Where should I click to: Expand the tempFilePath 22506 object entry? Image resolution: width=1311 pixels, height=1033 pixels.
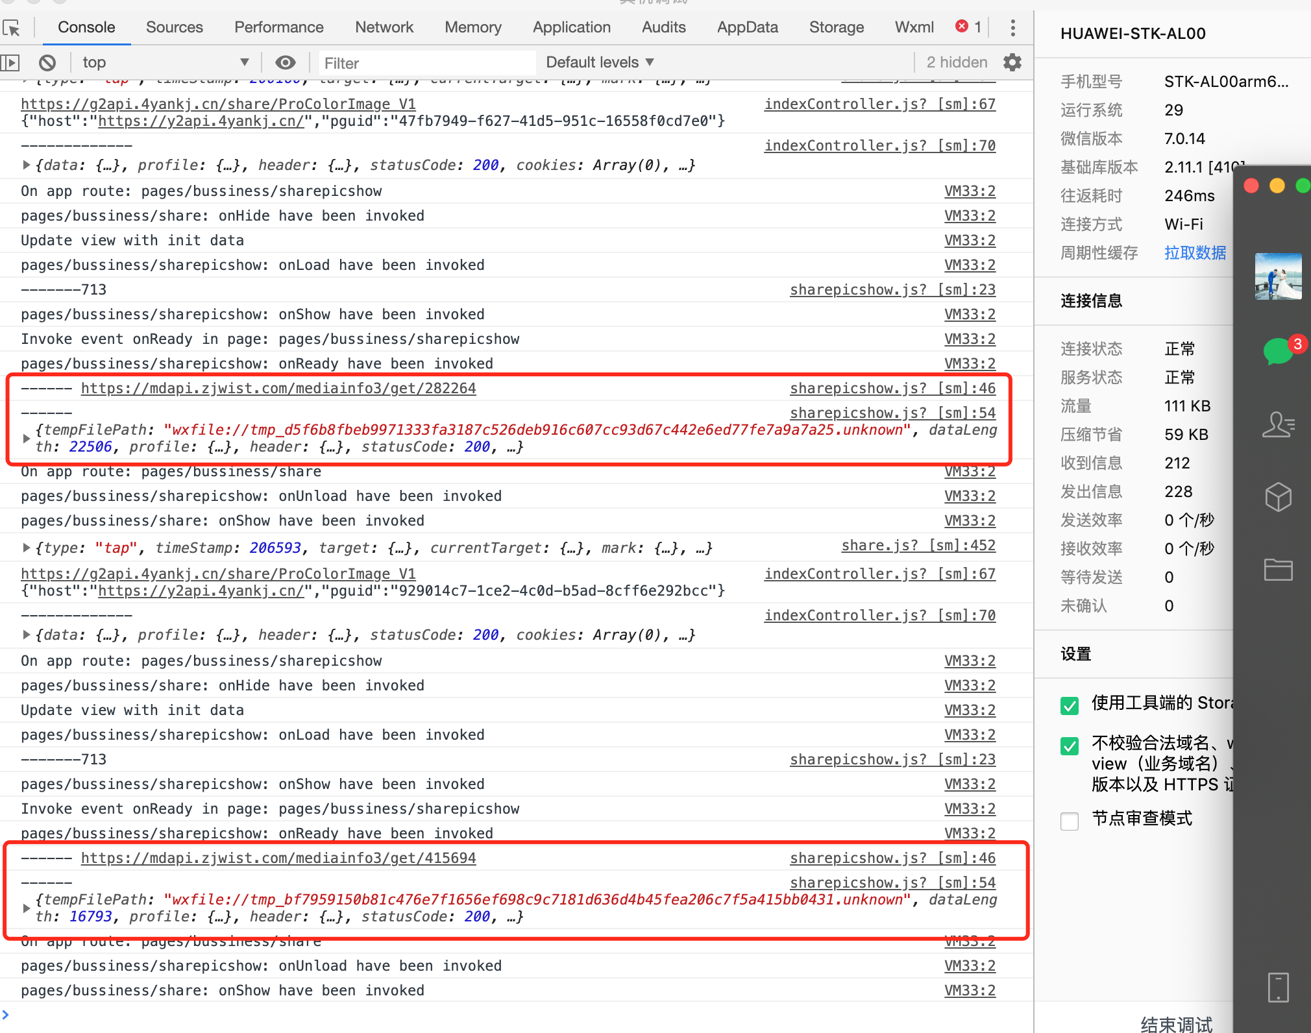click(26, 438)
